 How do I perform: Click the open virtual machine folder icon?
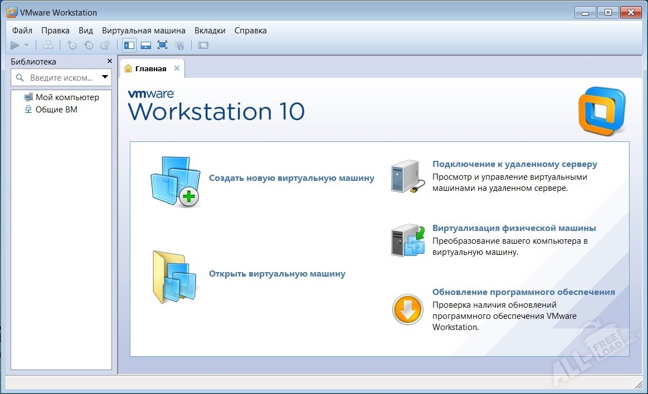(174, 277)
